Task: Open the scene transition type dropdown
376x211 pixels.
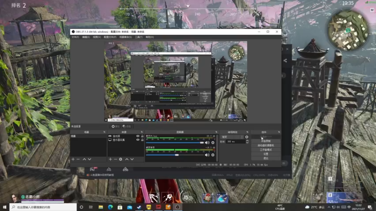Action: pyautogui.click(x=232, y=137)
